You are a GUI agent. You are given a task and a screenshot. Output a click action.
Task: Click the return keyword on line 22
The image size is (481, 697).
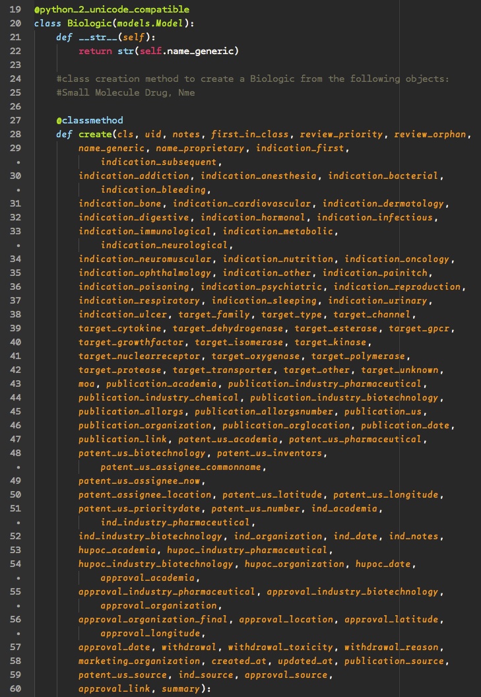[x=95, y=51]
